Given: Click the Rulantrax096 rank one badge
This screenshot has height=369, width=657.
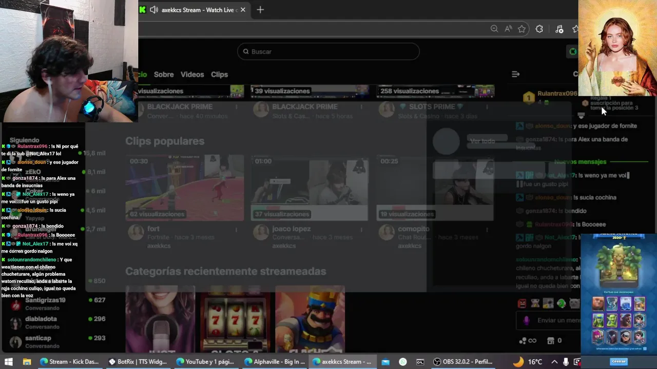Looking at the screenshot, I should [x=529, y=97].
